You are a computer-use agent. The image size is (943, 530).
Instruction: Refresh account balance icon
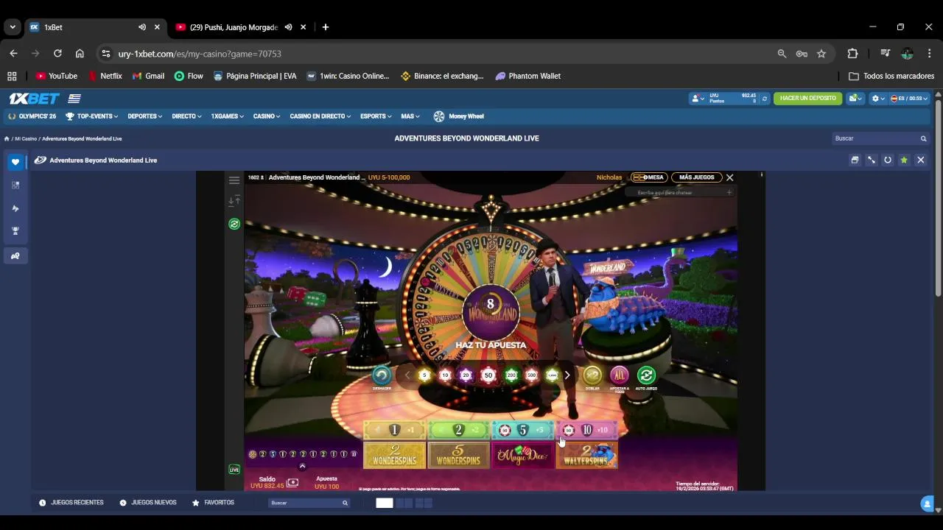point(764,99)
